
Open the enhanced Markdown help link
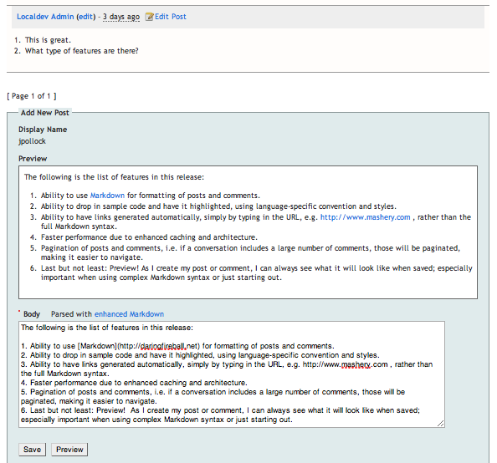click(130, 314)
